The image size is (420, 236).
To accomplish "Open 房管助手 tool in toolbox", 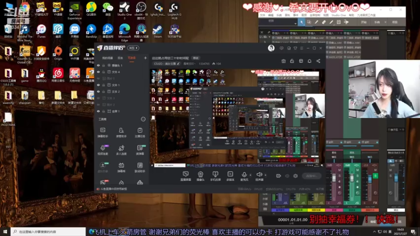I will click(121, 133).
